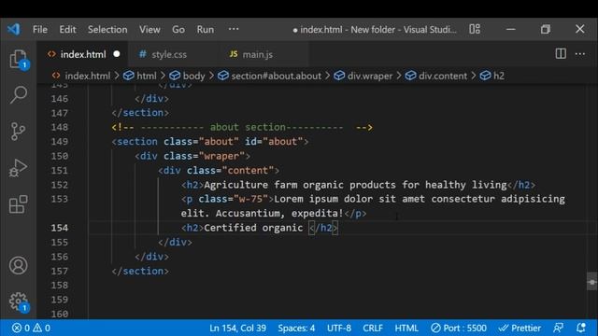Click line number 157 in gutter

pyautogui.click(x=60, y=271)
